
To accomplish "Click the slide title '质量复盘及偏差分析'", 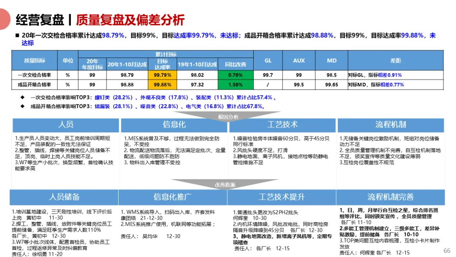I will coord(130,20).
